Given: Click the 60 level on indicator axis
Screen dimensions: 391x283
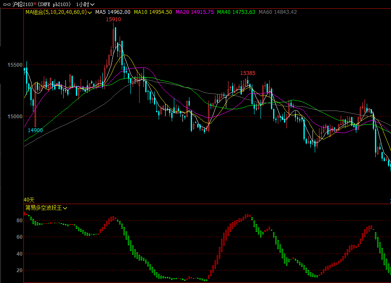Looking at the screenshot, I should [20, 237].
